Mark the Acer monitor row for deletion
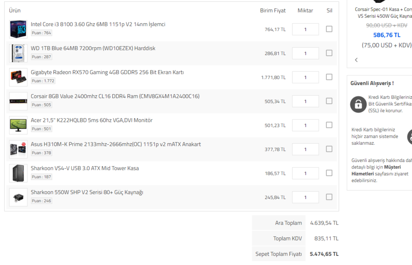This screenshot has height=265, width=412. (329, 125)
